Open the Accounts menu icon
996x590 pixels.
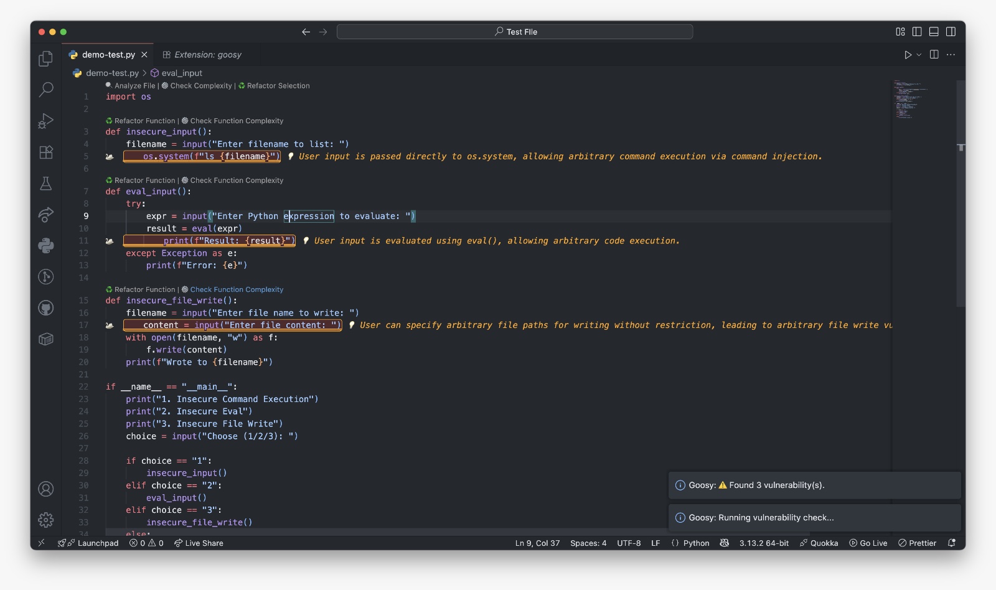(x=45, y=489)
